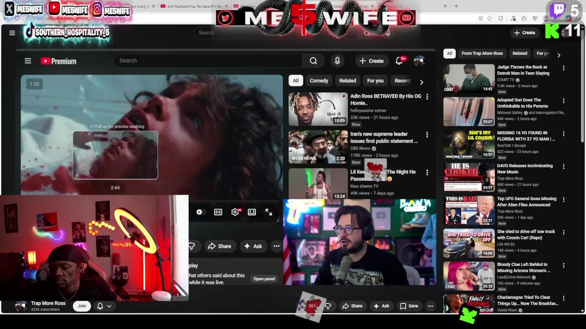The width and height of the screenshot is (586, 329).
Task: Enter fullscreen from the player controls
Action: 269,212
